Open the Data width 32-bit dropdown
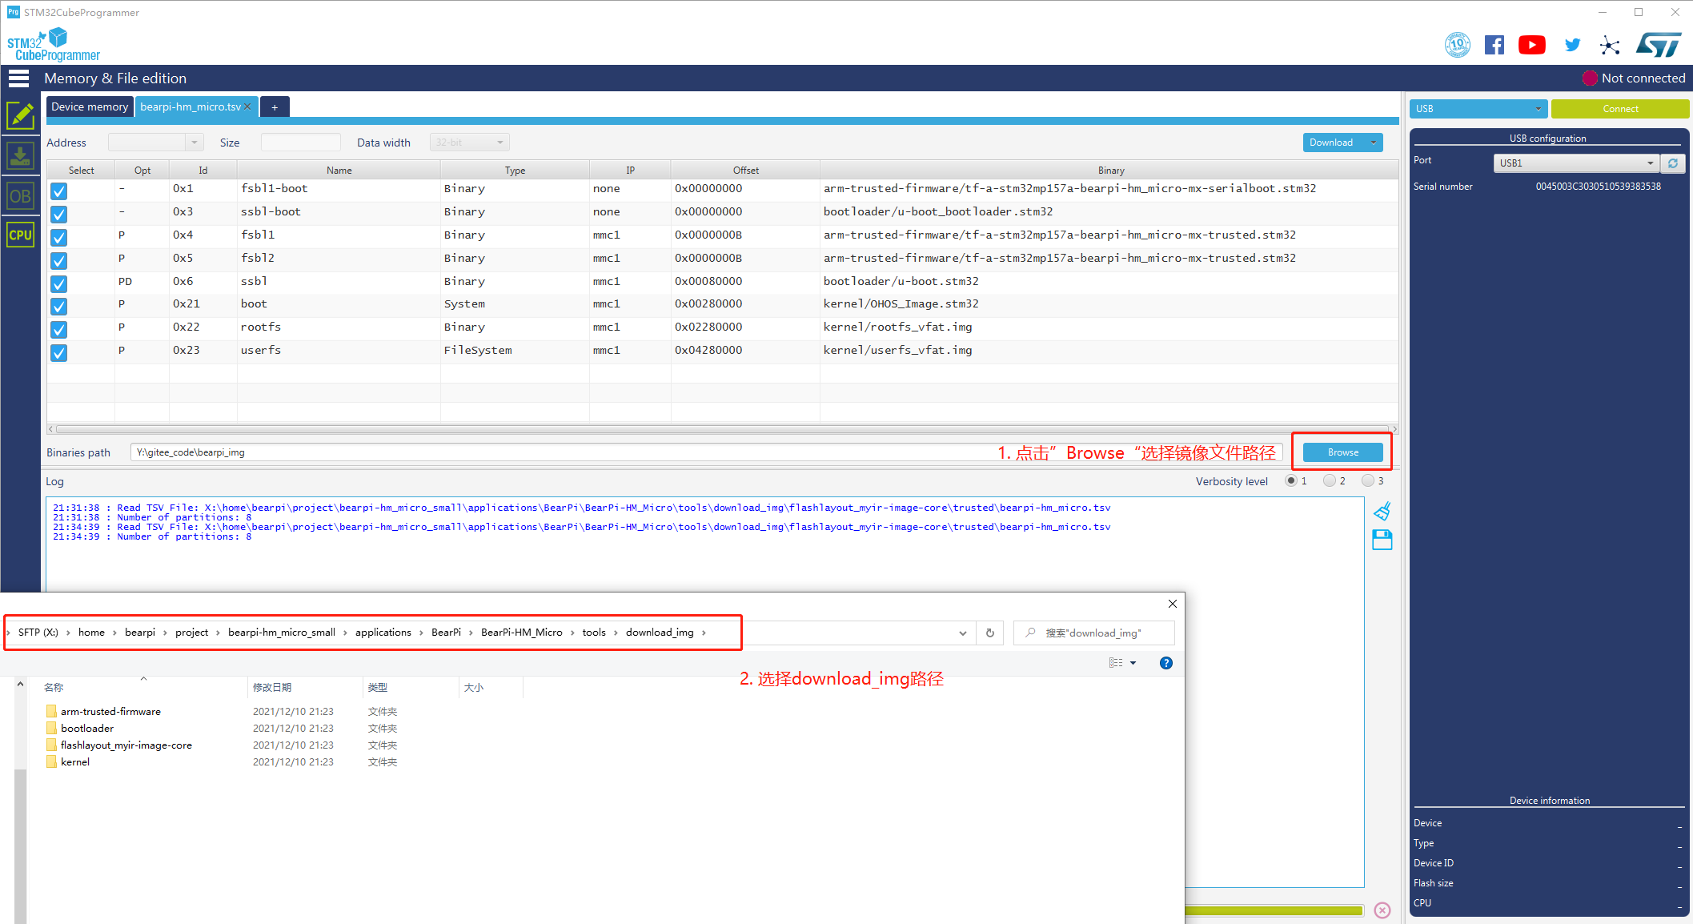 click(x=470, y=143)
